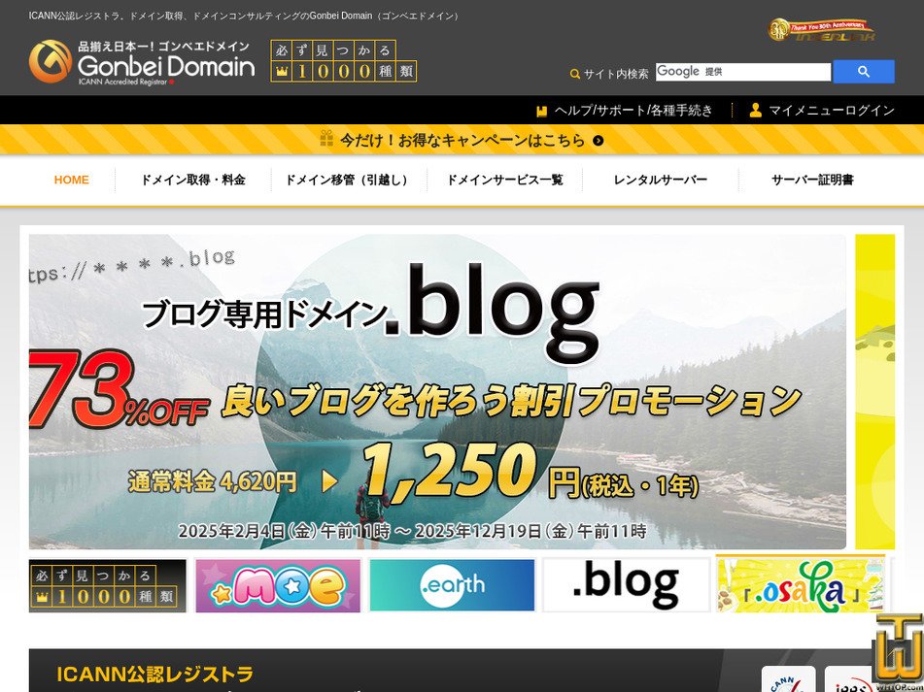Click the Interlink anniversary logo top right
Viewport: 924px width, 692px height.
824,27
